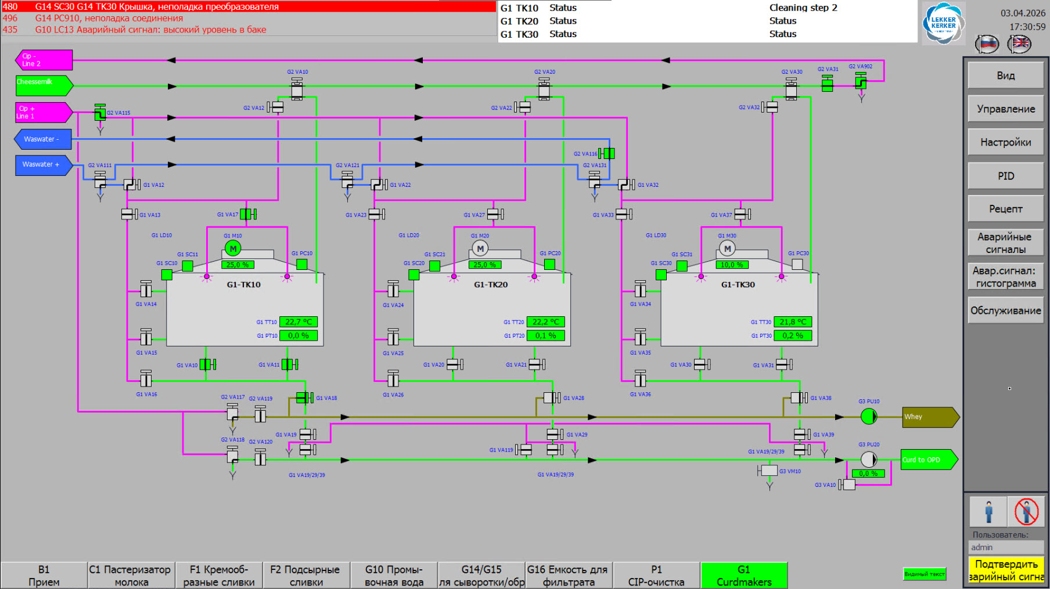
Task: Click the G1 PC30 grey indicator
Action: coord(797,264)
